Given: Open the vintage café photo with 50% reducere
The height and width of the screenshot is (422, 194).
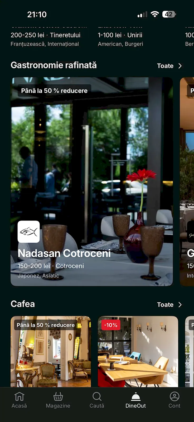Looking at the screenshot, I should 51,352.
